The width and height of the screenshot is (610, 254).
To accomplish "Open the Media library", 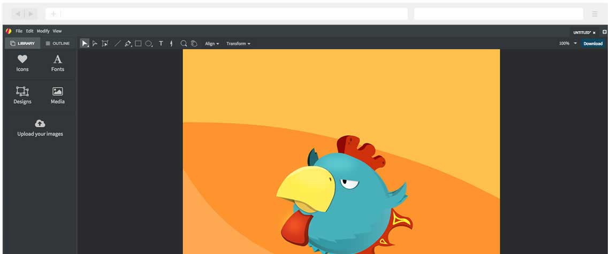I will pyautogui.click(x=58, y=96).
